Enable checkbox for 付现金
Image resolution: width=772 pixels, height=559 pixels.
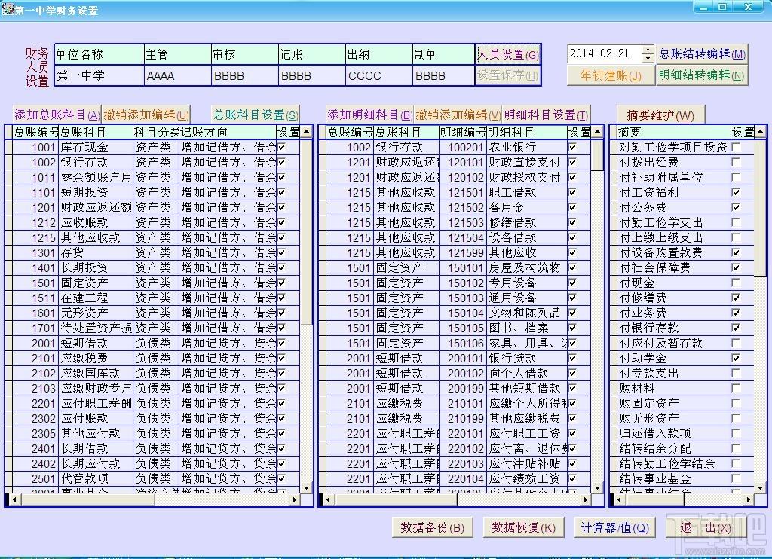pos(736,283)
